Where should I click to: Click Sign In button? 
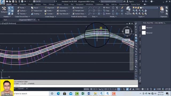click(x=130, y=1)
